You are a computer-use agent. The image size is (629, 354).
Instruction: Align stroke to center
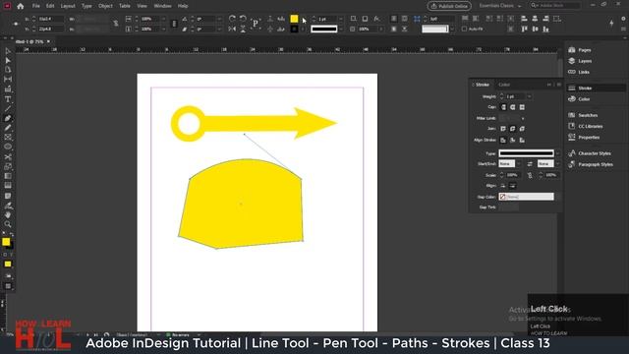coord(503,140)
